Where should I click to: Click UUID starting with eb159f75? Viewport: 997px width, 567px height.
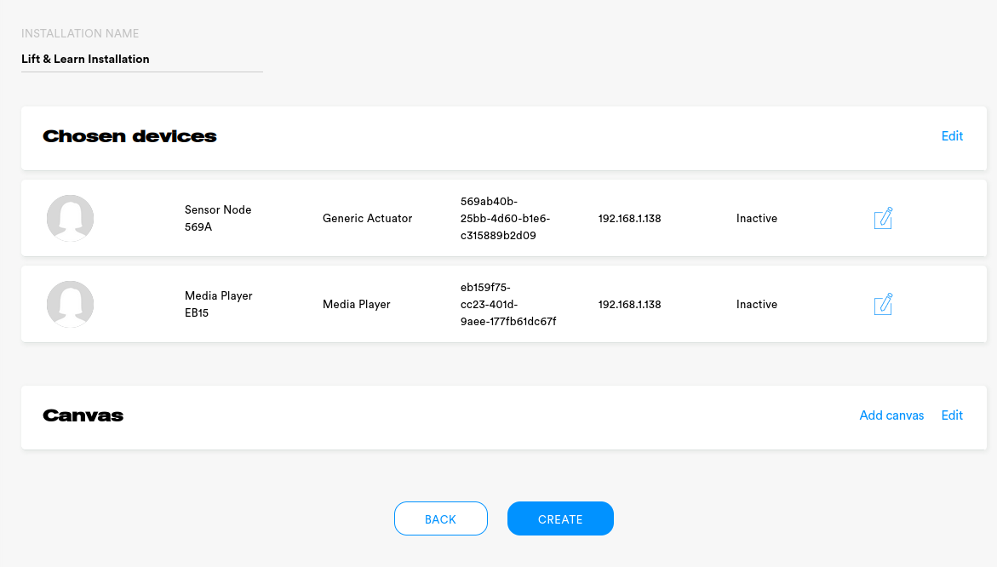(508, 304)
